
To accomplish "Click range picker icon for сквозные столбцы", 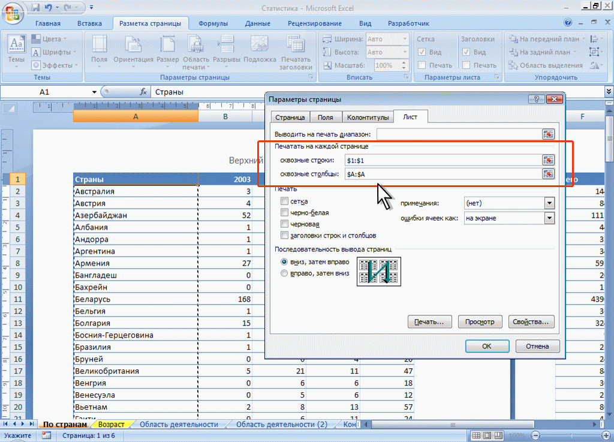I will point(548,174).
